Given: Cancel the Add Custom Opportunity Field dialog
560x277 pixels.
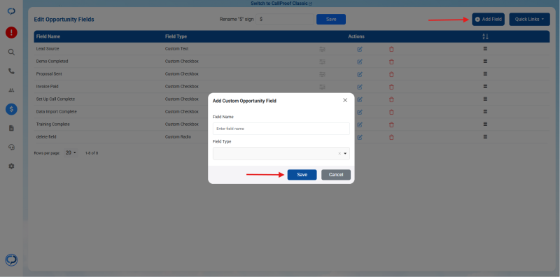Looking at the screenshot, I should pyautogui.click(x=336, y=175).
